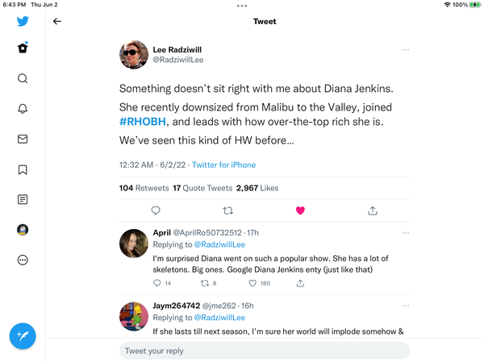This screenshot has height=363, width=484.
Task: Click the Tweet your reply field
Action: pos(265,351)
